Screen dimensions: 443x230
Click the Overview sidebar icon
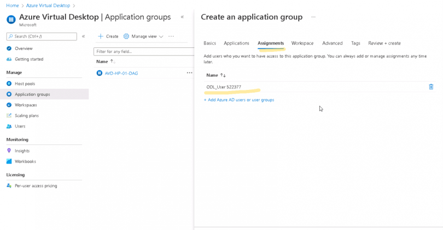point(9,49)
